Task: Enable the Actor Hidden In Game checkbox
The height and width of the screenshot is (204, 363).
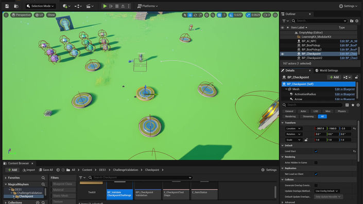Action: (x=316, y=163)
